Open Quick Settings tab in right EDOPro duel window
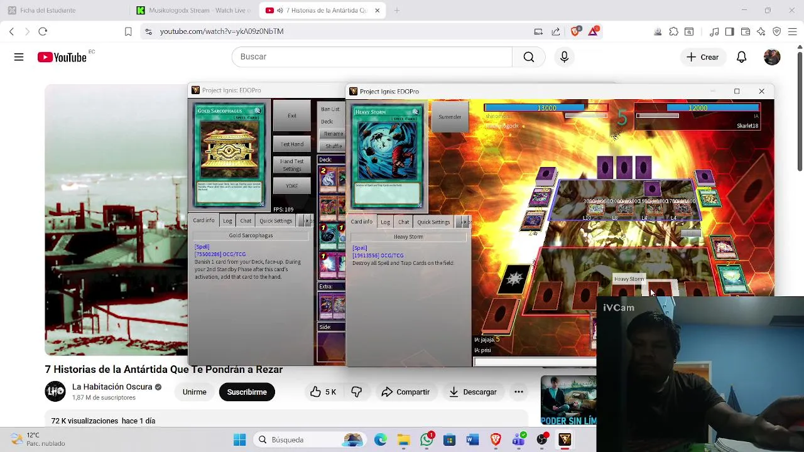This screenshot has width=804, height=452. click(x=433, y=222)
